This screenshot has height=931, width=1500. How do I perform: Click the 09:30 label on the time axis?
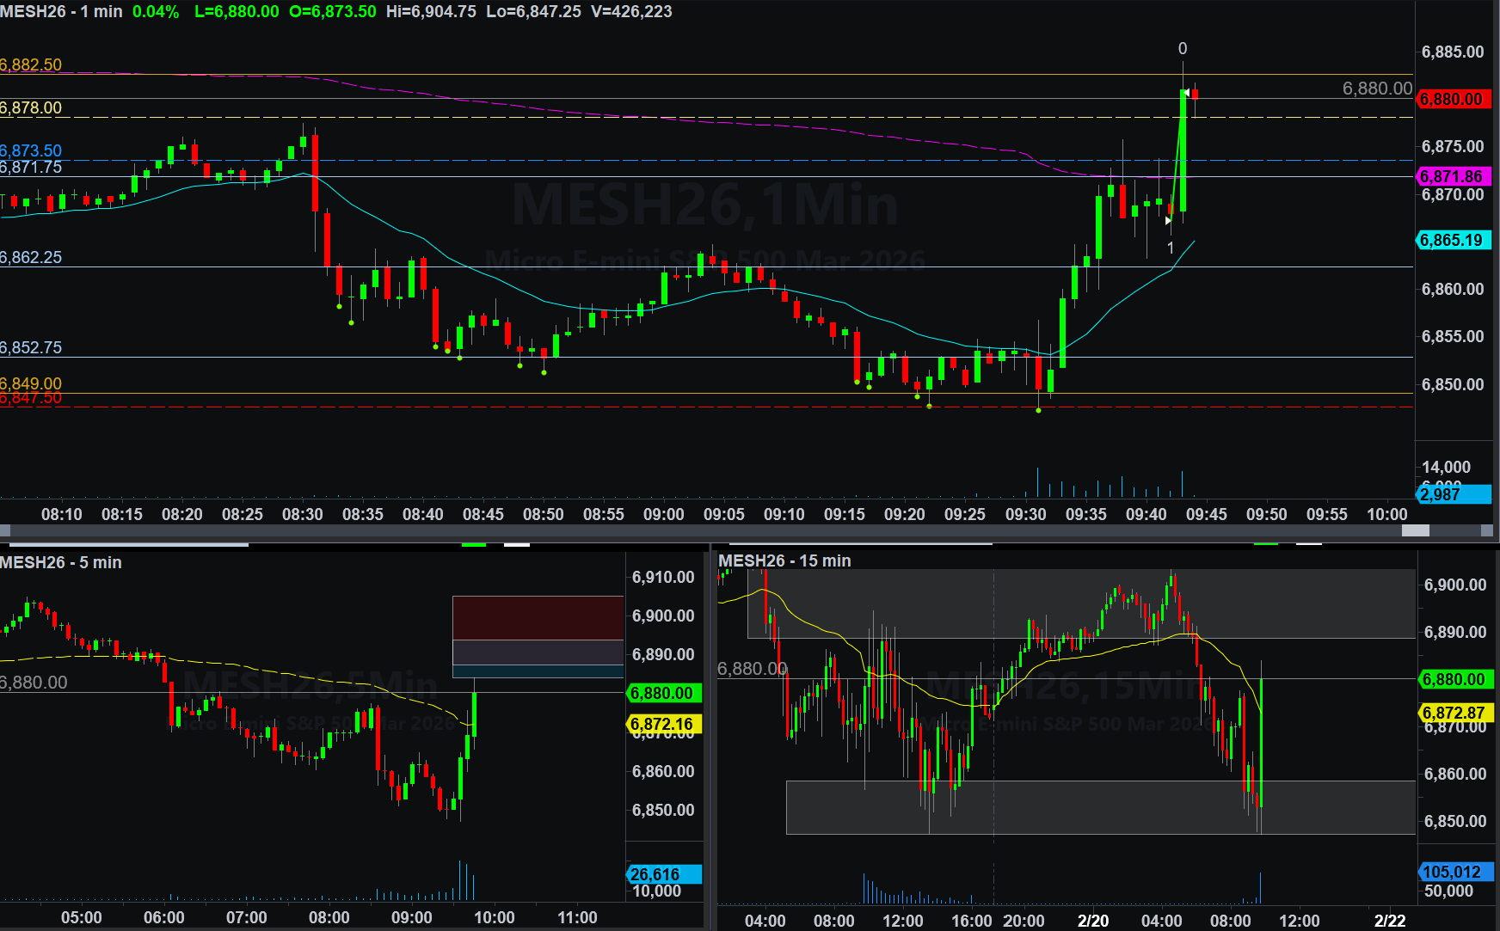pos(1025,514)
